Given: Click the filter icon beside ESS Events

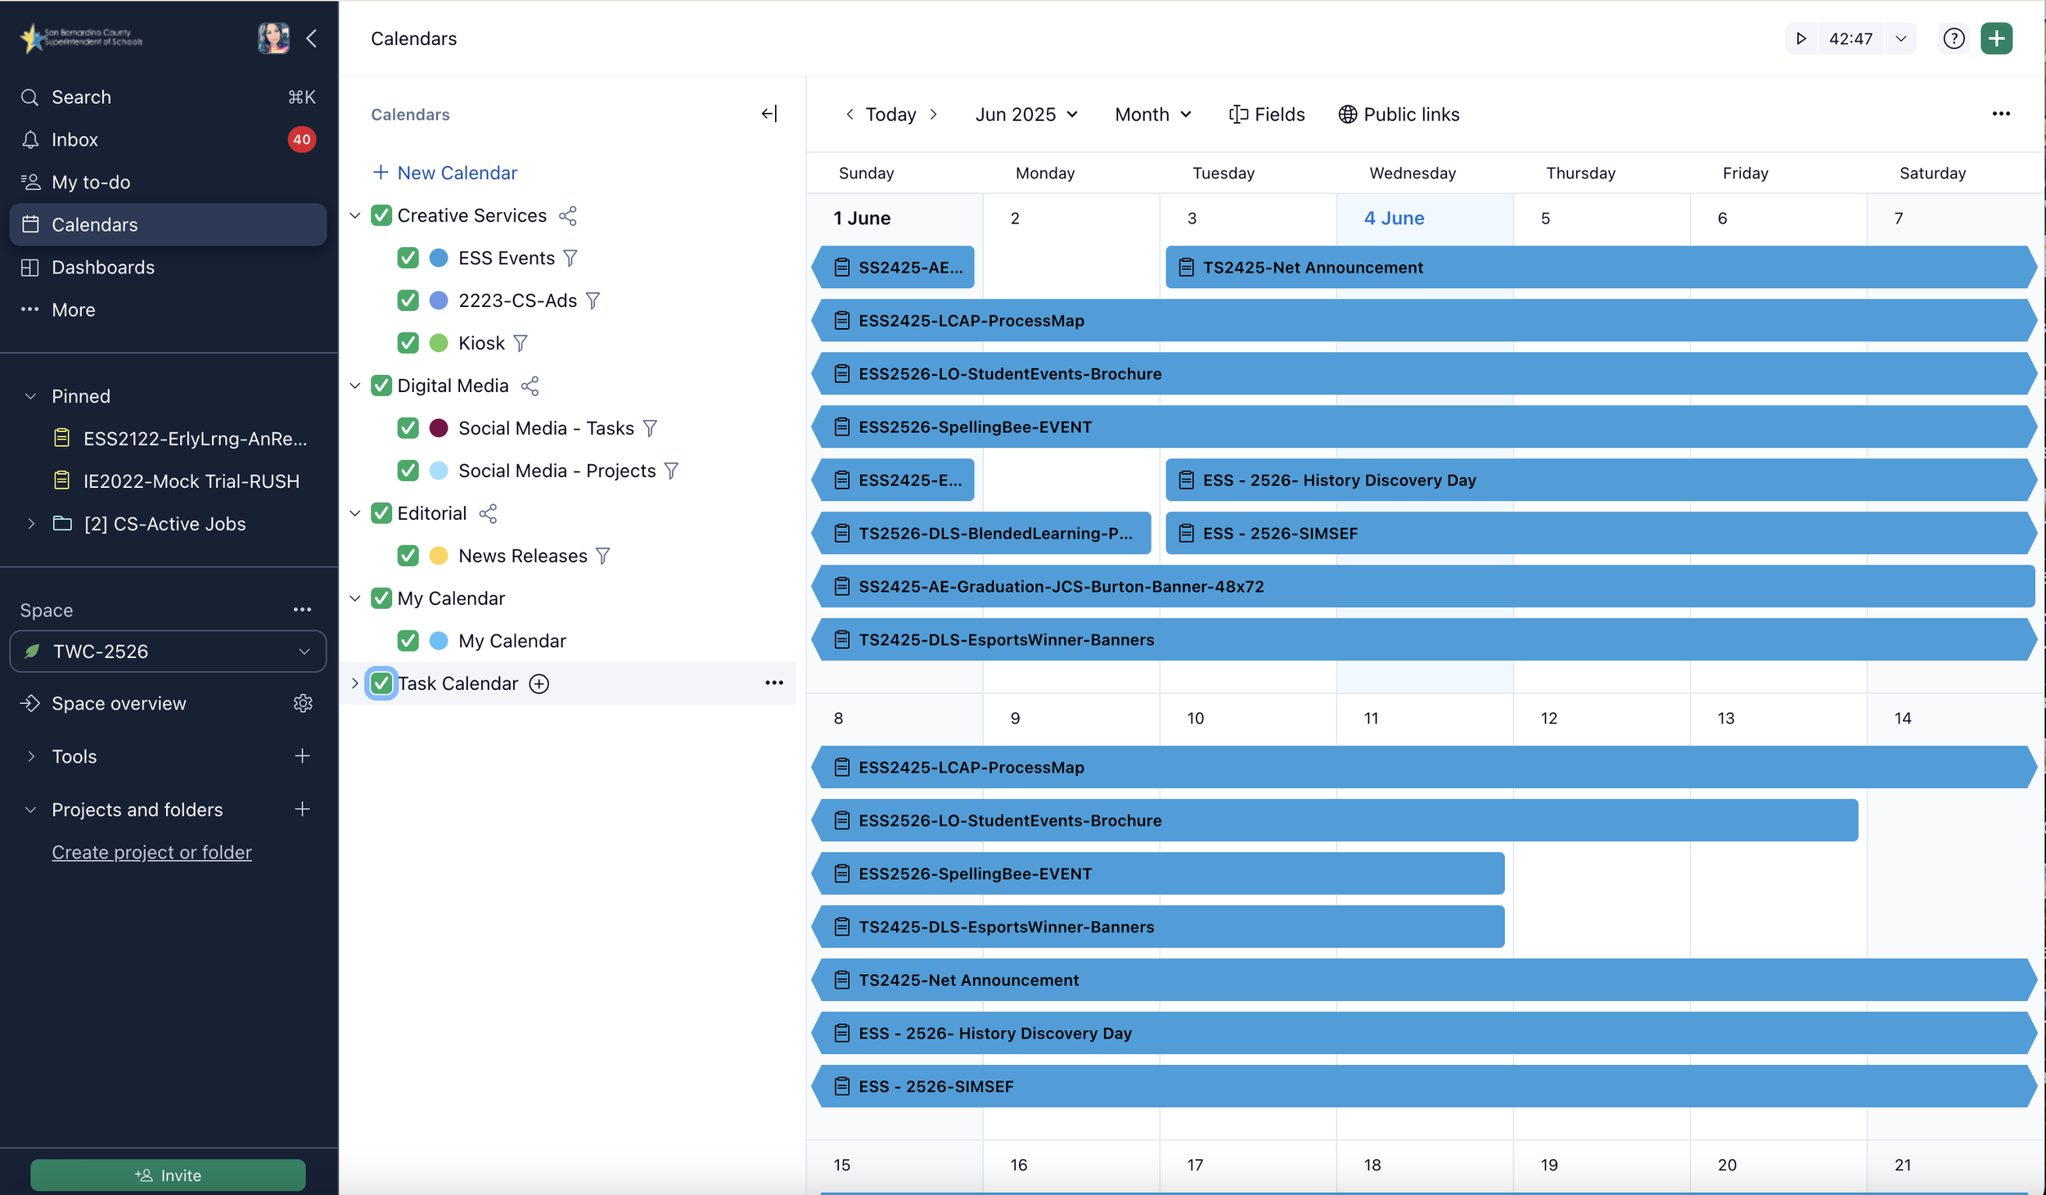Looking at the screenshot, I should pos(570,259).
